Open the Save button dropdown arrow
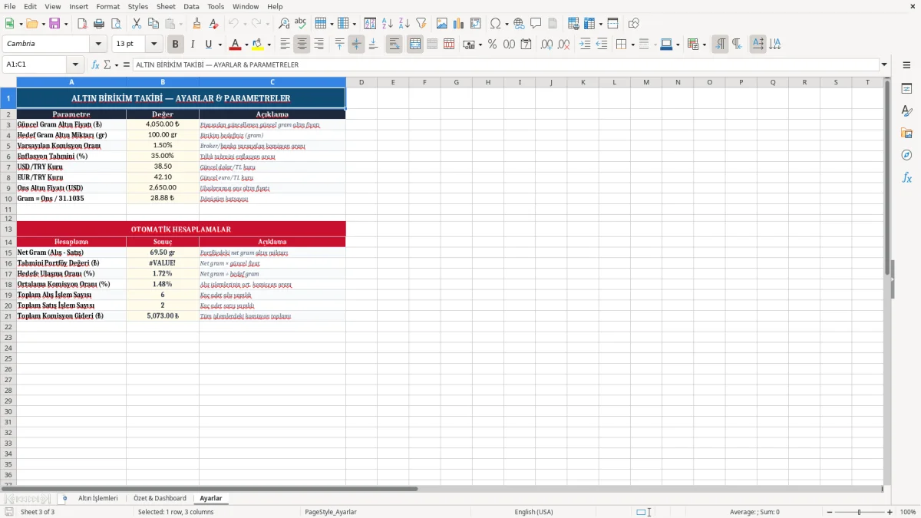 (x=65, y=24)
